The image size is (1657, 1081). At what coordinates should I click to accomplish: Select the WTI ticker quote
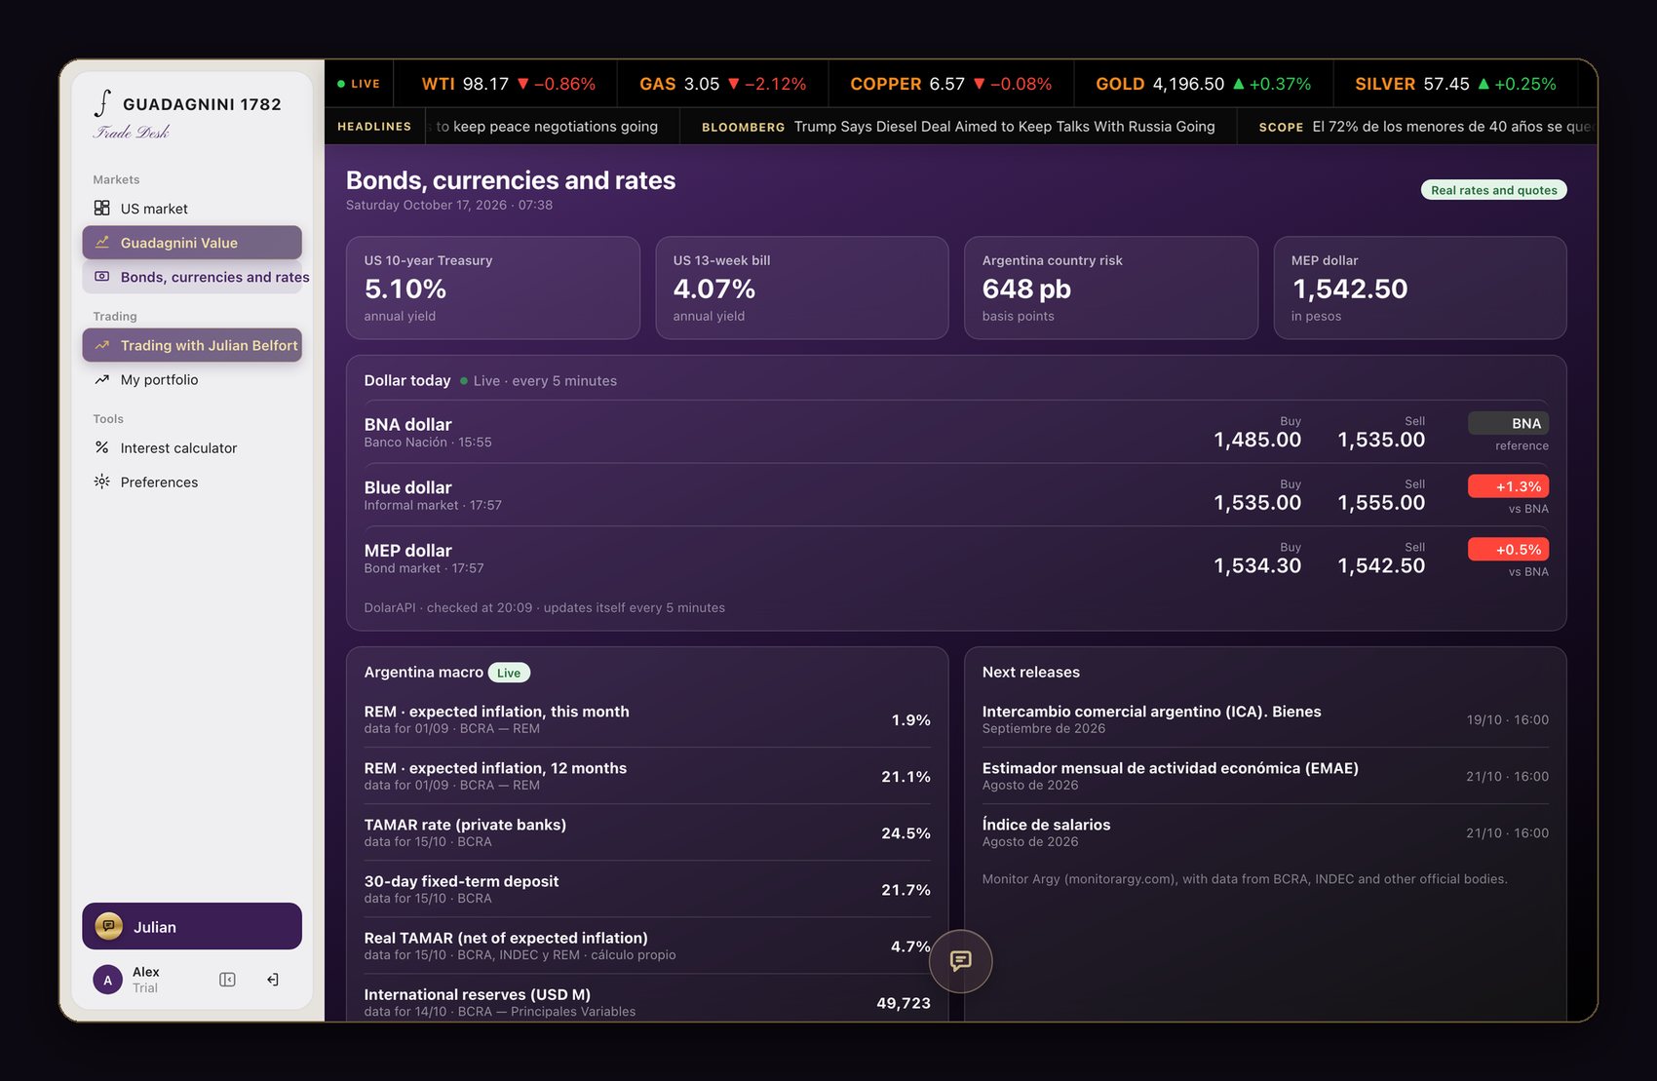click(x=508, y=84)
